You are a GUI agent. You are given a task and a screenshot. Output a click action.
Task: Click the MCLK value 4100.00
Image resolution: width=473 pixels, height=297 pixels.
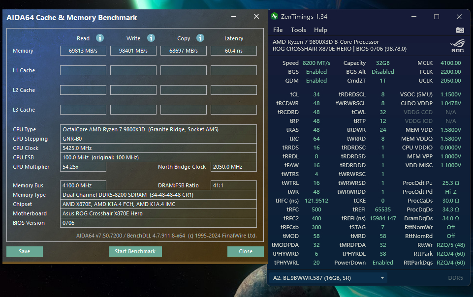451,63
